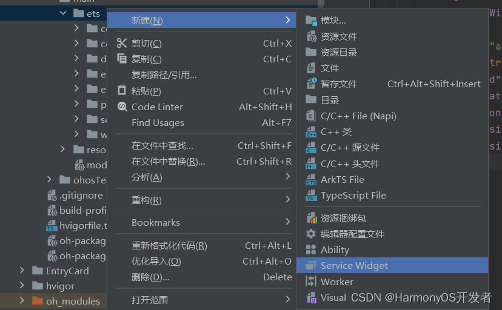
Task: Open the 新建(N) submenu
Action: 201,20
